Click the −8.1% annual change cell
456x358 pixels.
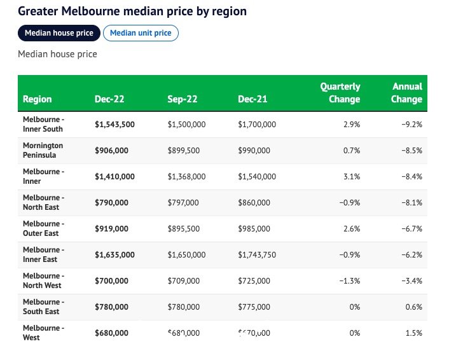coord(411,203)
